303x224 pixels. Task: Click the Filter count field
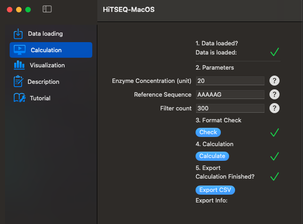point(230,109)
